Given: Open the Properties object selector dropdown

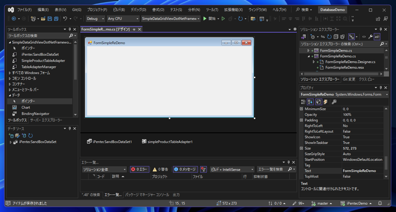Looking at the screenshot, I should 387,94.
